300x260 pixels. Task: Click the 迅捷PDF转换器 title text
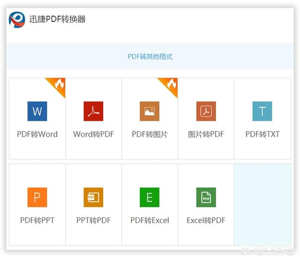tap(57, 20)
